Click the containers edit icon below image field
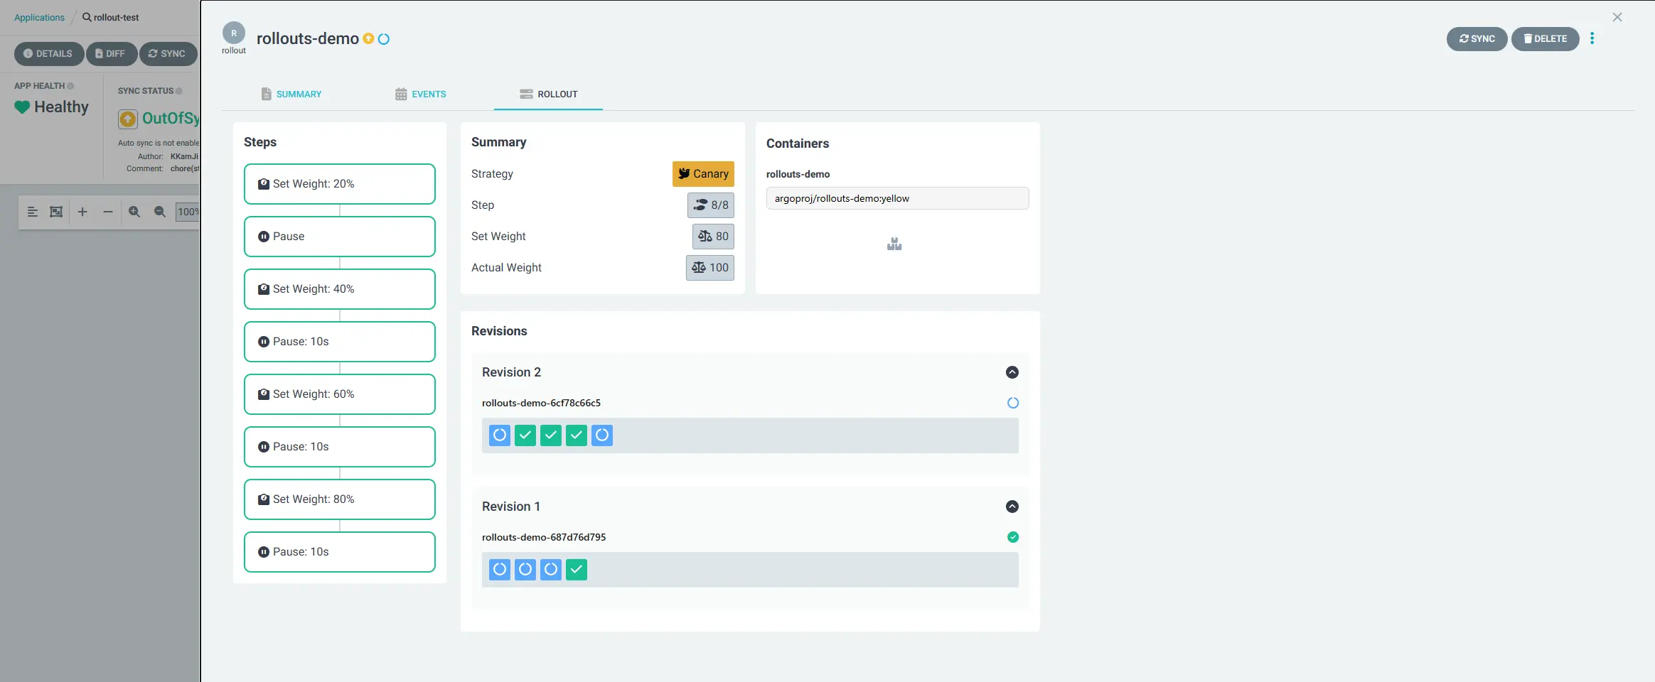This screenshot has width=1655, height=682. click(x=894, y=244)
